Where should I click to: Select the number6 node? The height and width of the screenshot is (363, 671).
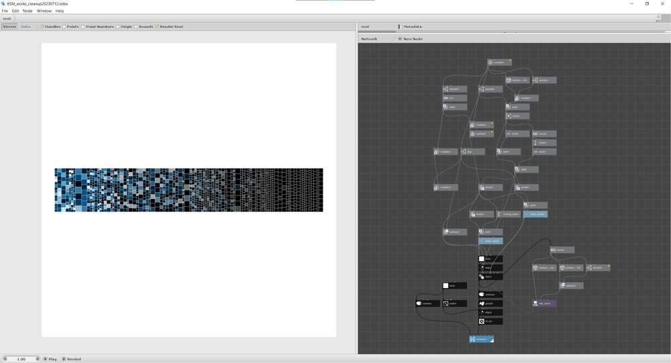[481, 134]
